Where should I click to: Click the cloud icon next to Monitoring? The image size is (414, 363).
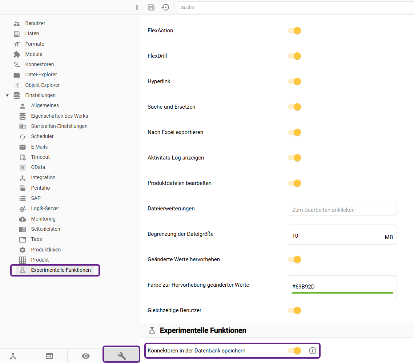point(23,219)
